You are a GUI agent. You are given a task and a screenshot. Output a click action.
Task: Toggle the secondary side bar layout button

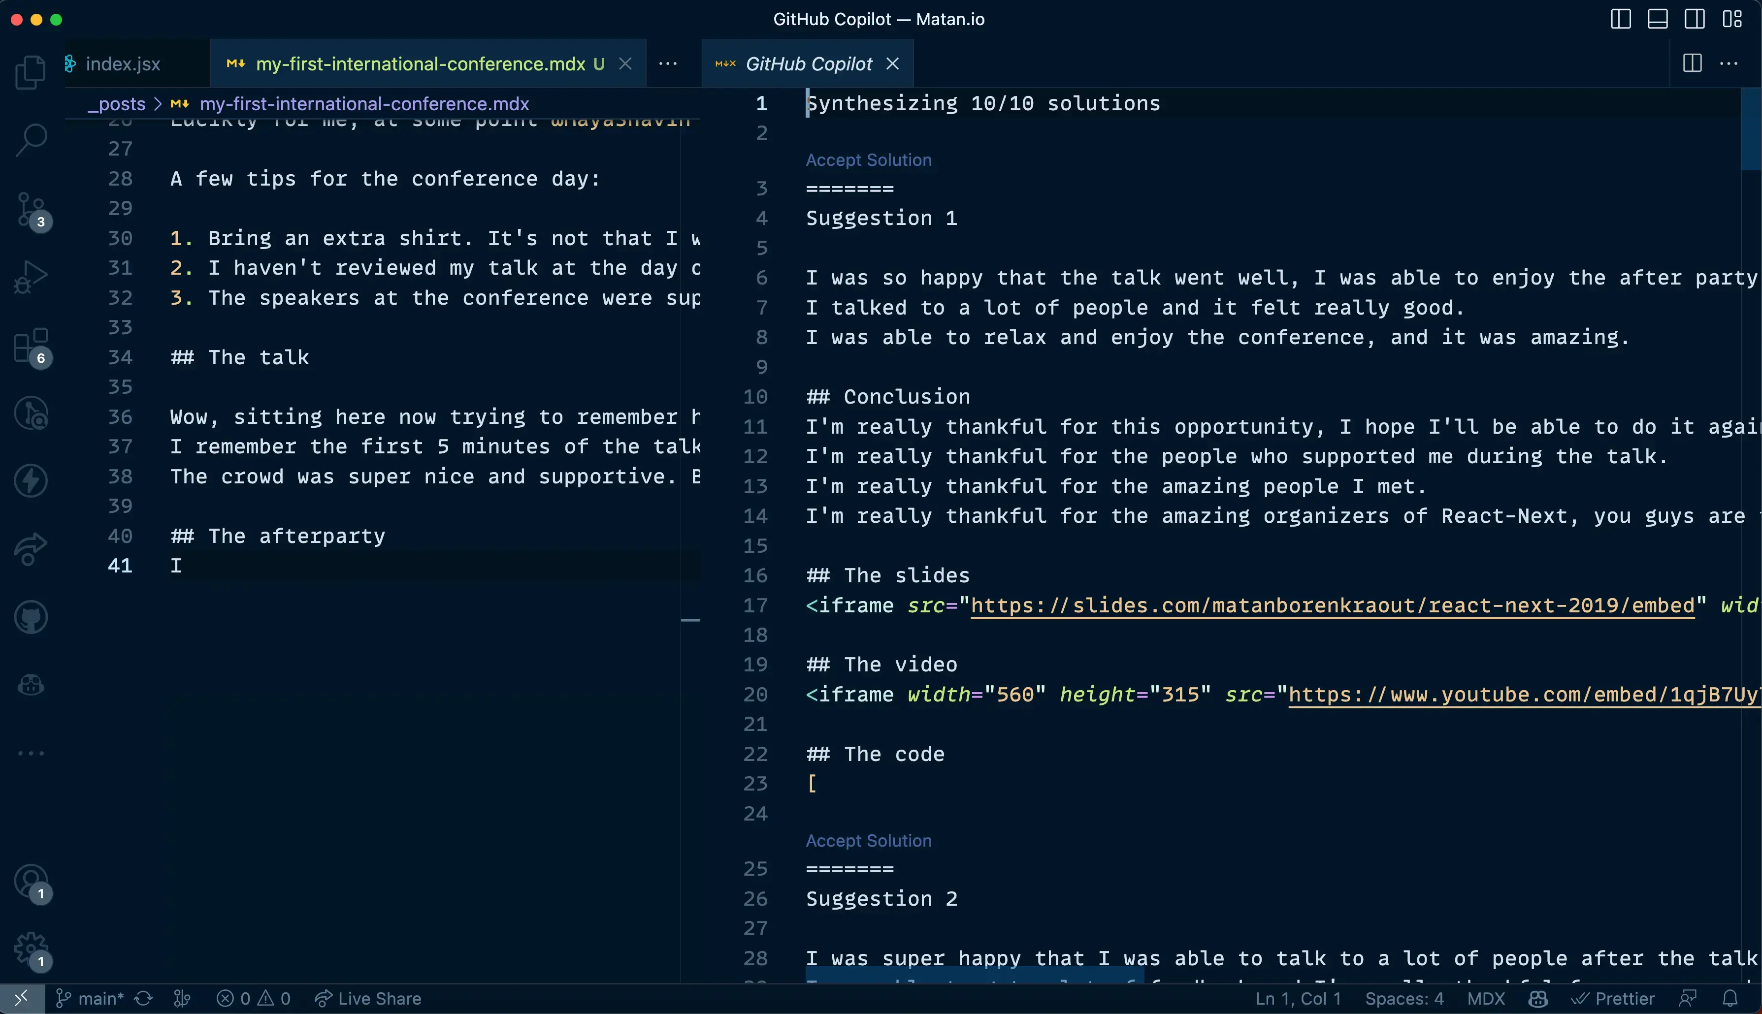(x=1695, y=19)
